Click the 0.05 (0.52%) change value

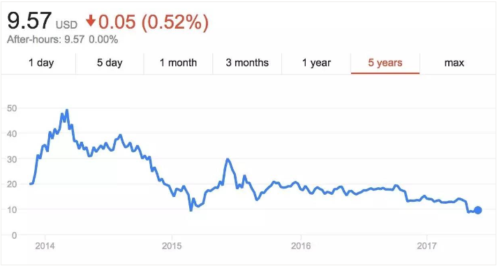154,22
